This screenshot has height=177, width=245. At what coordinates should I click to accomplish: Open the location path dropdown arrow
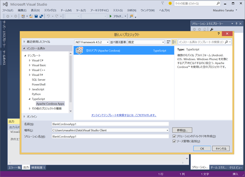pyautogui.click(x=167, y=130)
